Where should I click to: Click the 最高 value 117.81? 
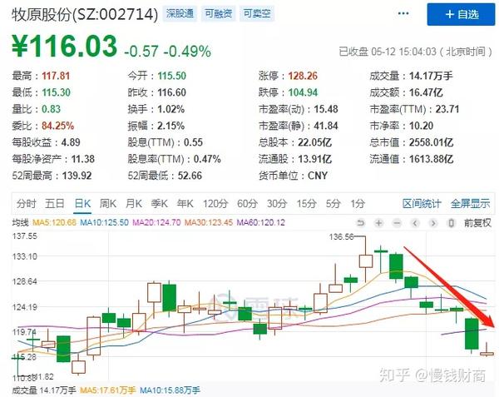pyautogui.click(x=56, y=76)
